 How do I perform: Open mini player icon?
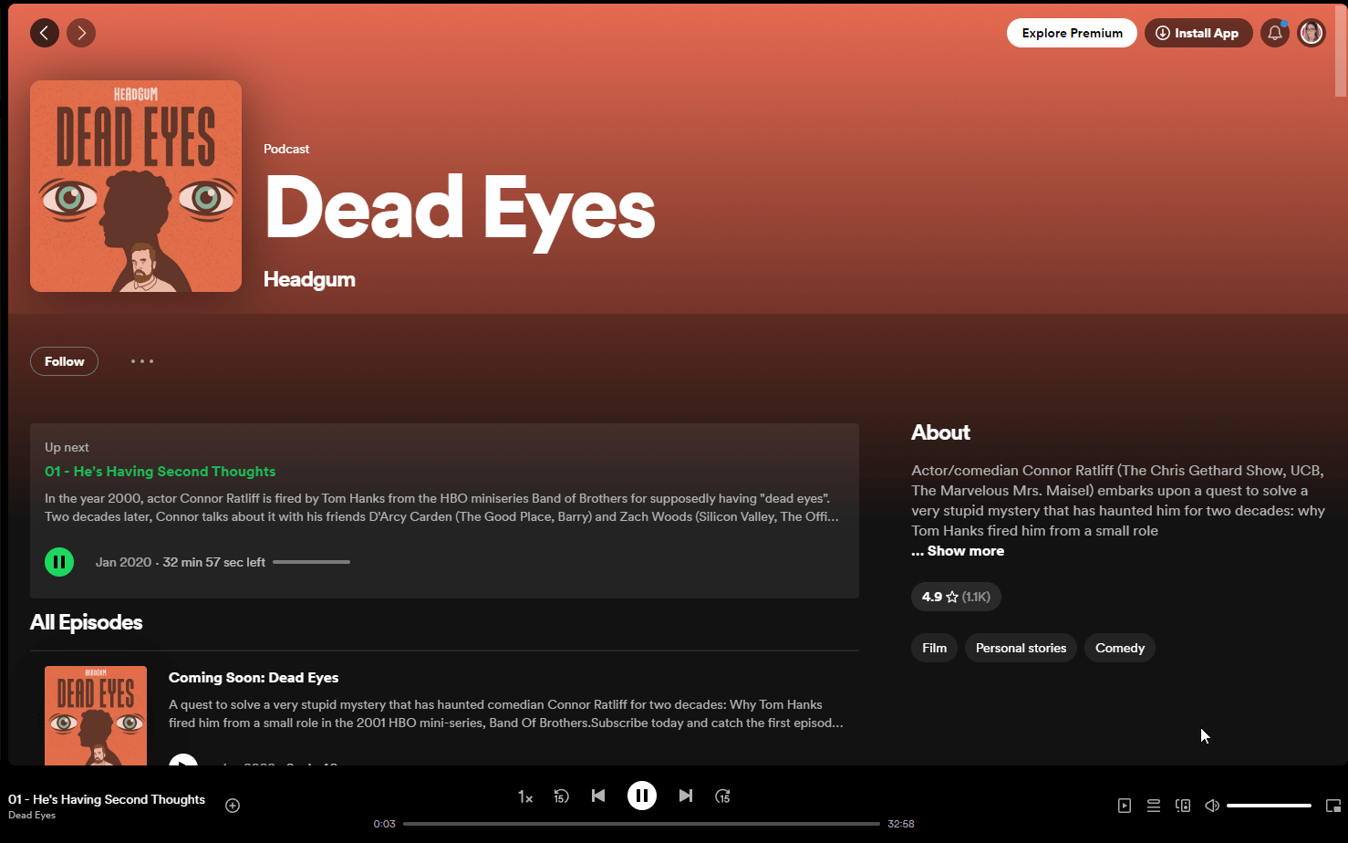point(1333,806)
